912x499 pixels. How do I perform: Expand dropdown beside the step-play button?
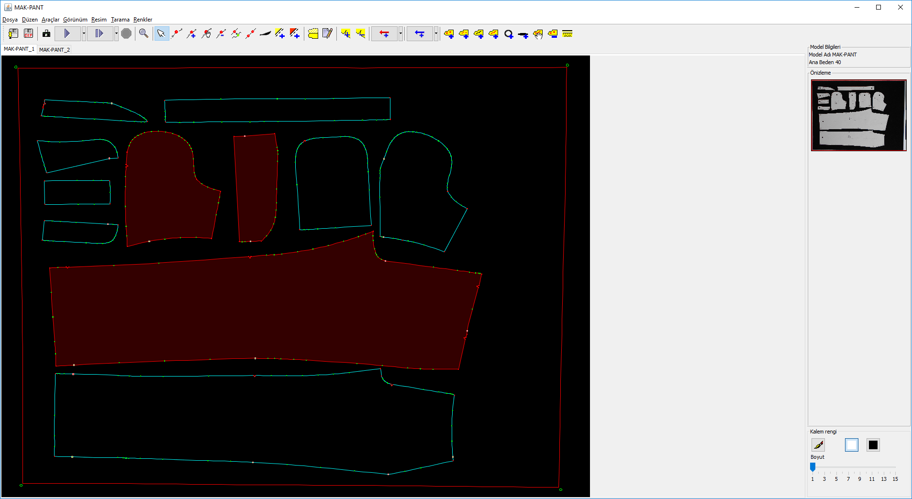click(116, 33)
